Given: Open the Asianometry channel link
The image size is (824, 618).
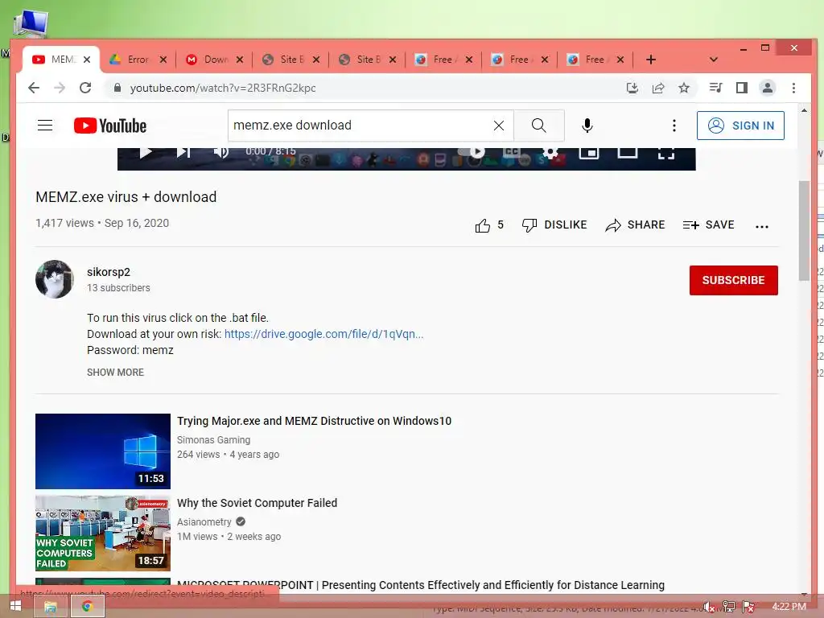Looking at the screenshot, I should 204,521.
